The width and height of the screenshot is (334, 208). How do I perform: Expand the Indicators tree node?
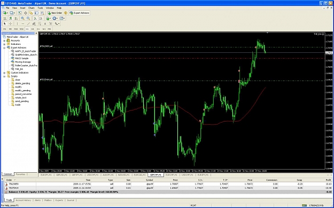[x=4, y=44]
